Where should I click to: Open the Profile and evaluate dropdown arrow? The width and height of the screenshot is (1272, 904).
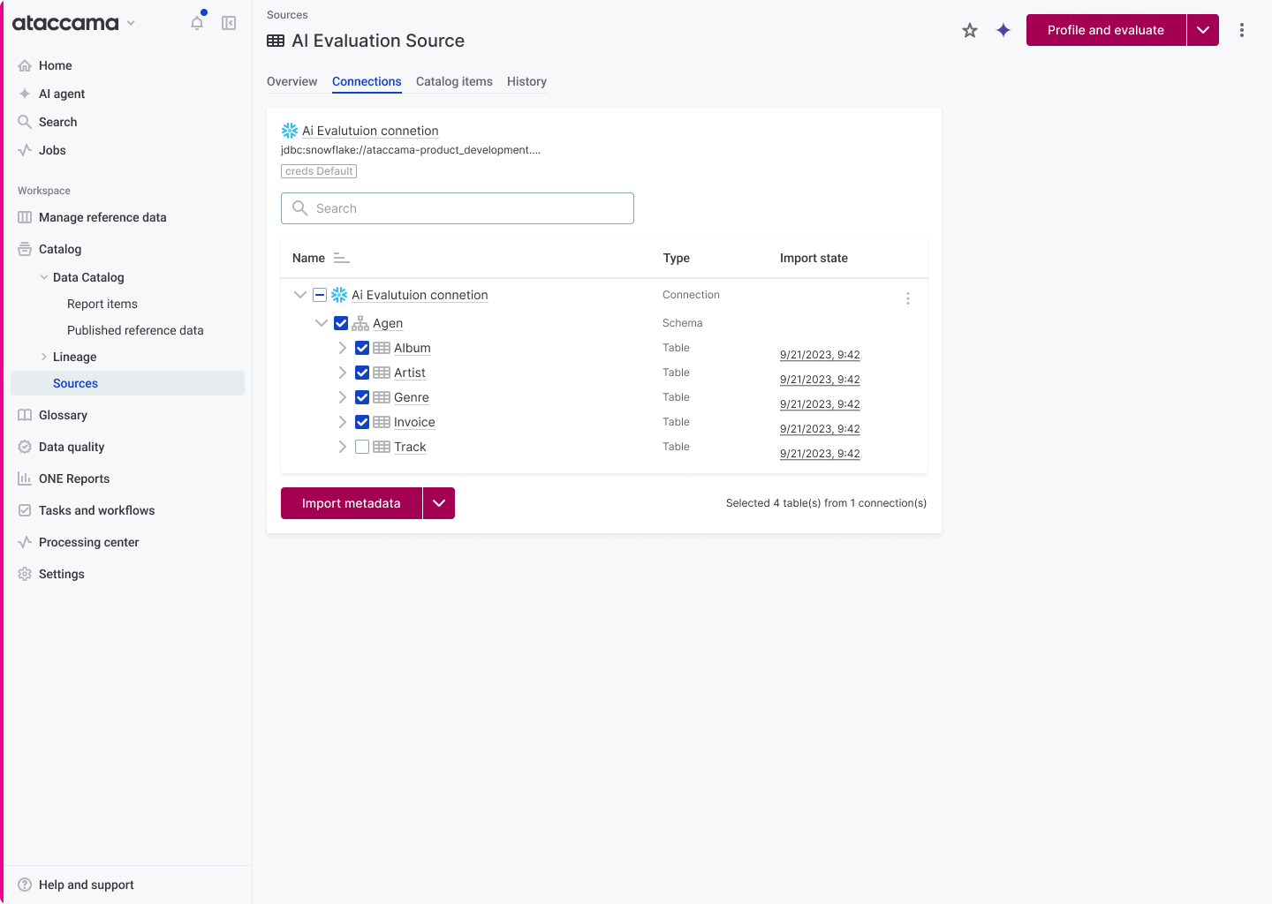(1203, 30)
